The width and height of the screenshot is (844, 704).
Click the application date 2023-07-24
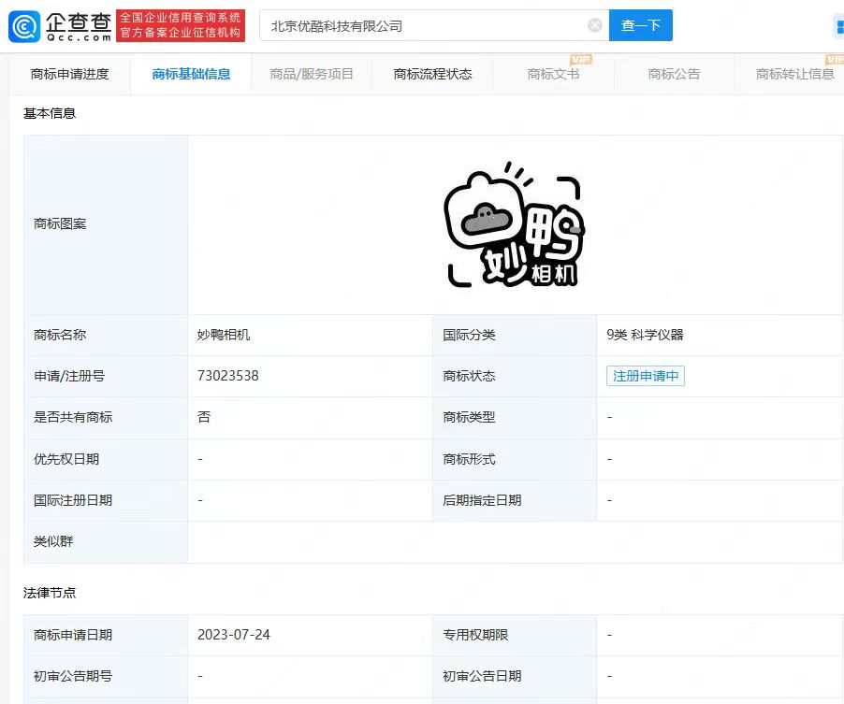pyautogui.click(x=233, y=635)
